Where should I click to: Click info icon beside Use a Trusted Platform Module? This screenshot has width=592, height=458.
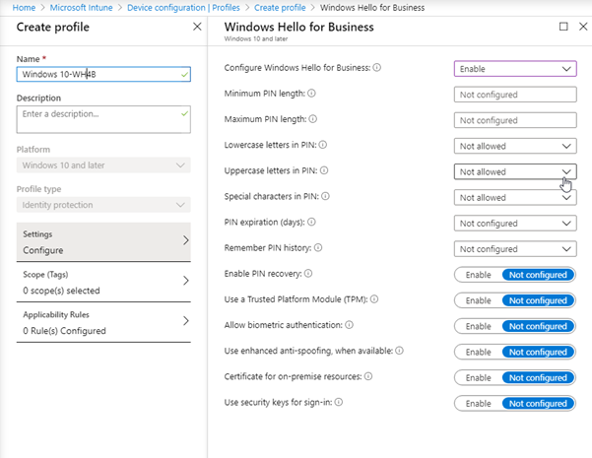click(x=374, y=299)
